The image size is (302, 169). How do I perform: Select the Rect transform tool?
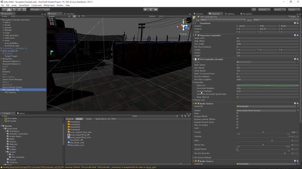(24, 9)
